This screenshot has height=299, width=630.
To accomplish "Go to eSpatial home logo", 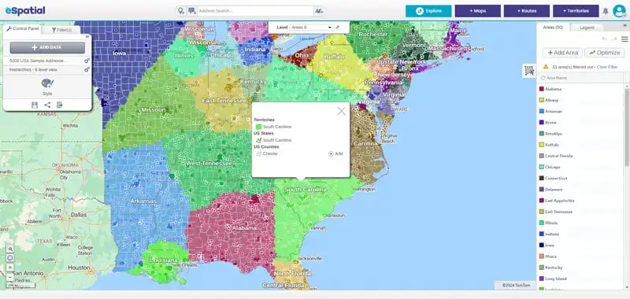I will (x=25, y=11).
